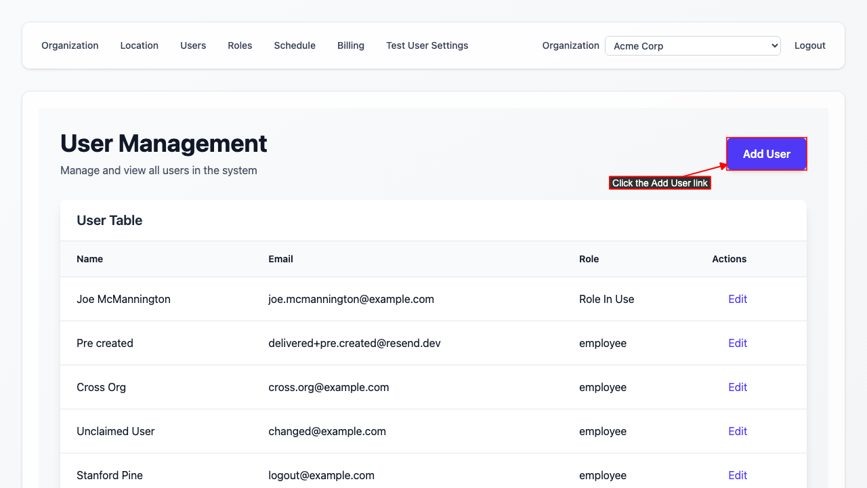Navigate to the Schedule page
867x488 pixels.
click(295, 45)
